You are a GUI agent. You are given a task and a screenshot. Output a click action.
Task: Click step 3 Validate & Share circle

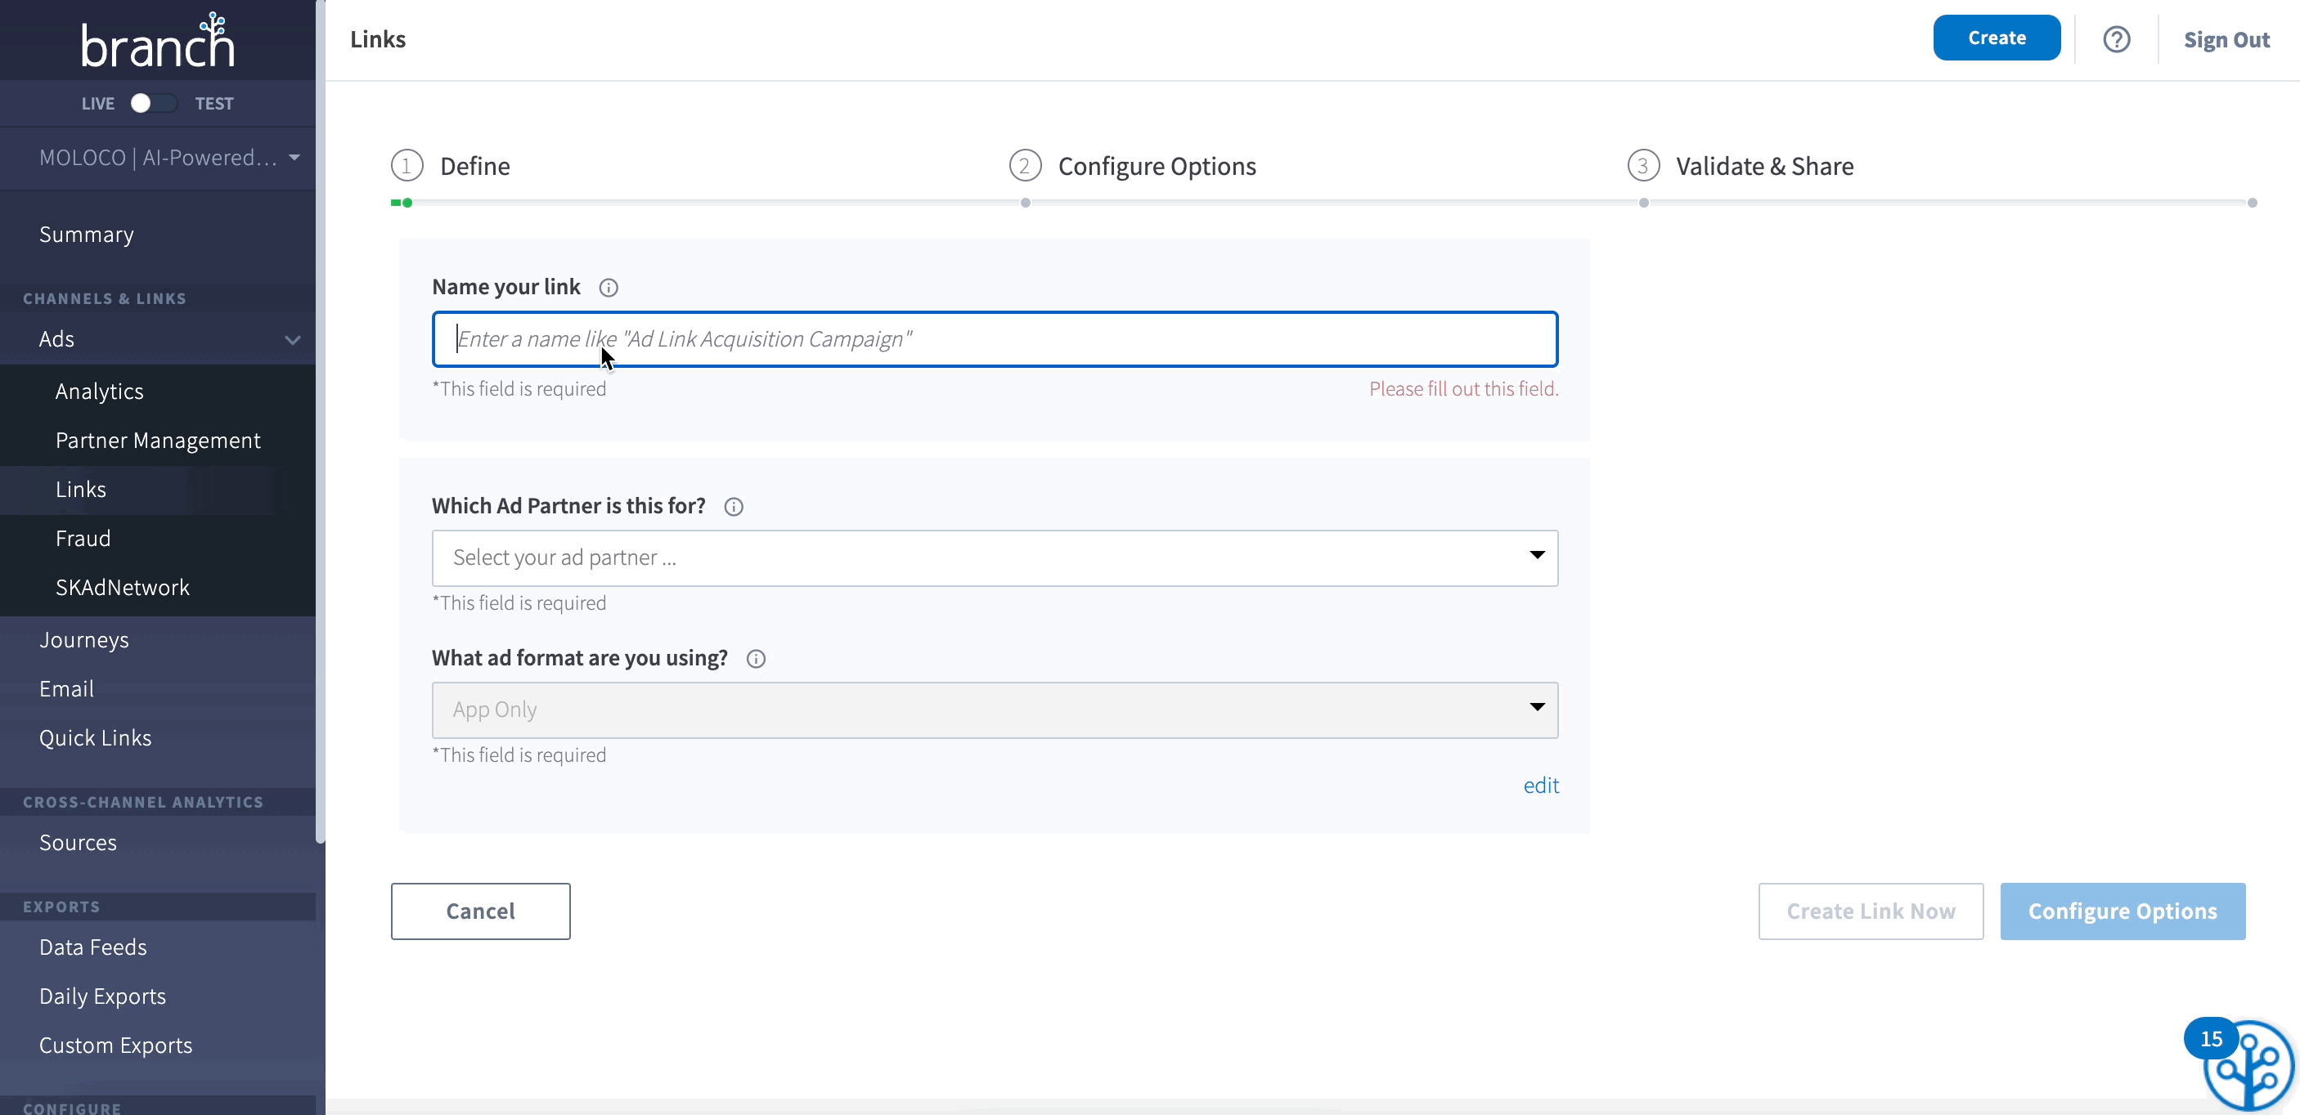pyautogui.click(x=1643, y=166)
